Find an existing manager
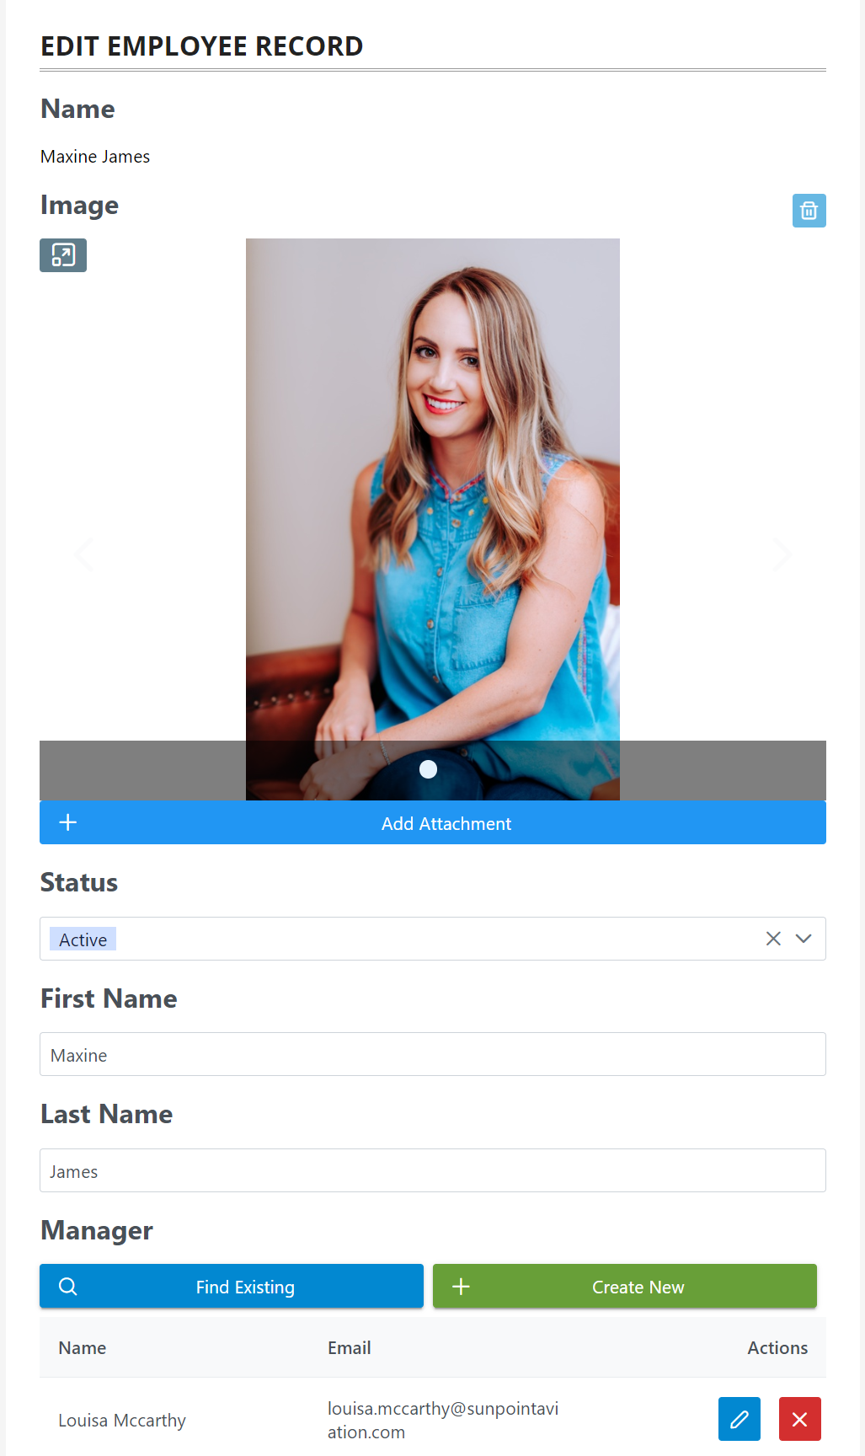 232,1286
